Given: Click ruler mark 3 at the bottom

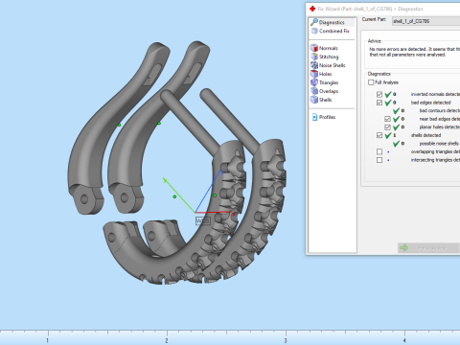Looking at the screenshot, I should [x=286, y=340].
